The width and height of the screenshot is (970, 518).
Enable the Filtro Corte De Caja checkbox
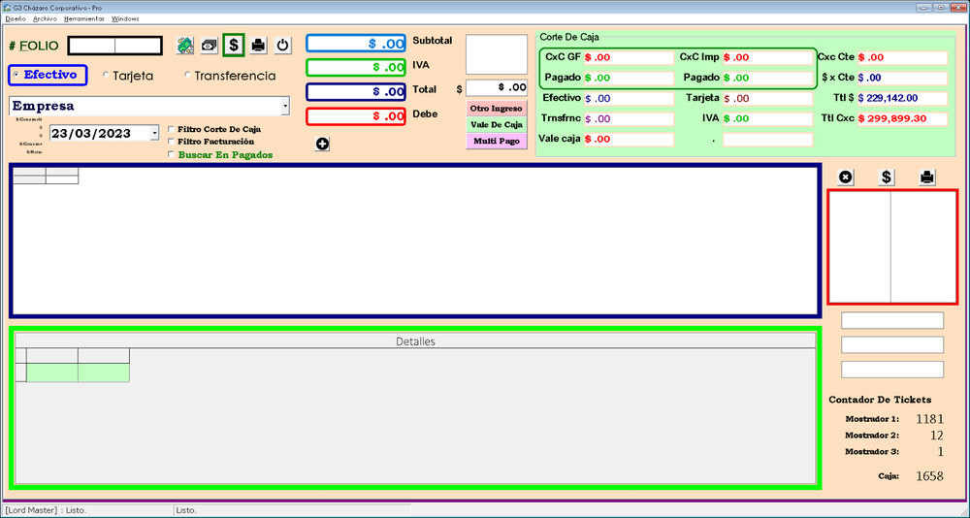[172, 129]
